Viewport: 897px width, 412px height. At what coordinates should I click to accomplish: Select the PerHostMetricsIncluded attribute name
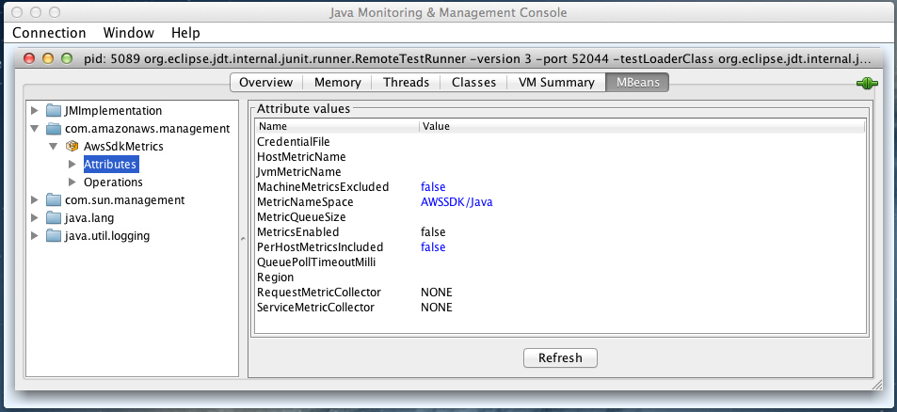(320, 246)
